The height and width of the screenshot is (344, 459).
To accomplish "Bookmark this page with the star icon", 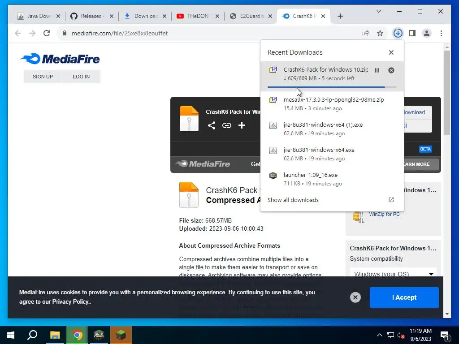I will (x=380, y=33).
